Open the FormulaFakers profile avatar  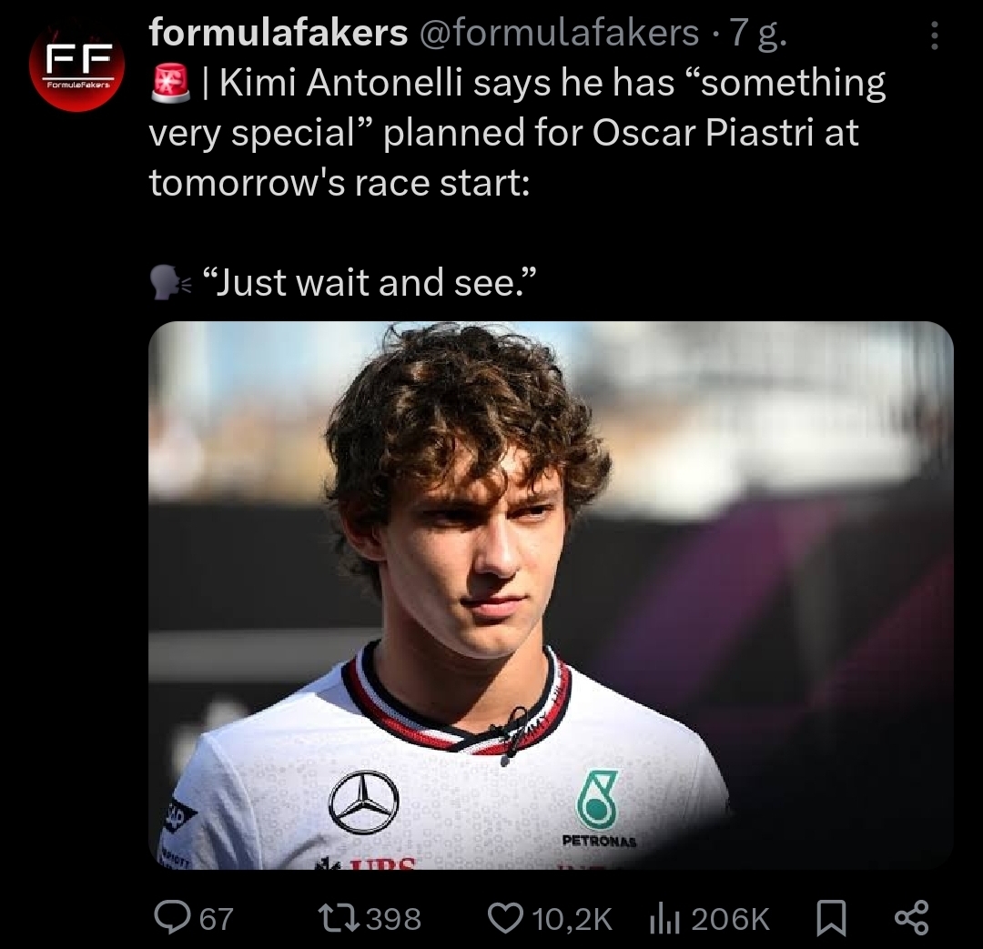(x=75, y=68)
